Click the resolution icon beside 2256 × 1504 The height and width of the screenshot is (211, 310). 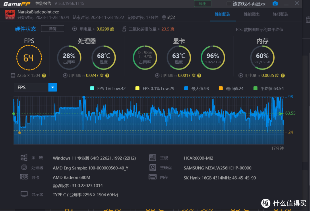tap(13, 75)
